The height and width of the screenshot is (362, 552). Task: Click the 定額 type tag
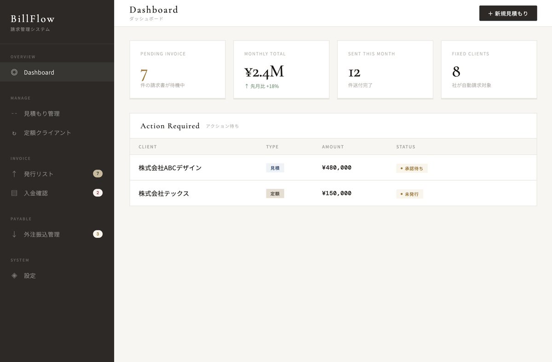tap(275, 194)
